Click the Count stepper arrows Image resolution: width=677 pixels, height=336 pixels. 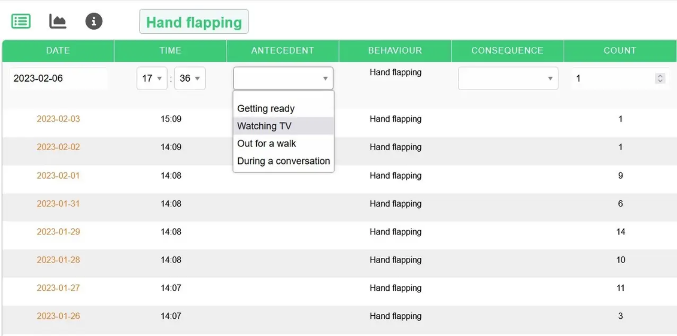click(x=660, y=78)
